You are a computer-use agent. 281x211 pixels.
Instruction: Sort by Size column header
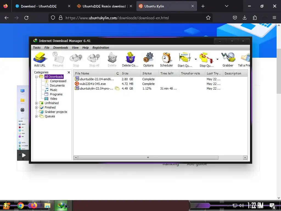130,73
